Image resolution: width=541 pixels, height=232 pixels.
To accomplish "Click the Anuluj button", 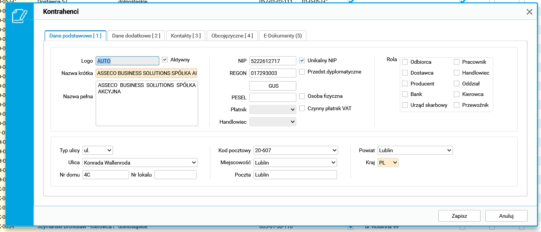I will [x=506, y=216].
